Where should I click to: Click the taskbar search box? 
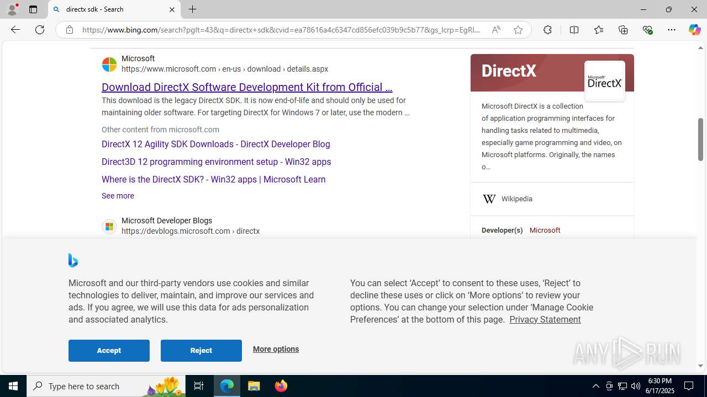point(106,386)
